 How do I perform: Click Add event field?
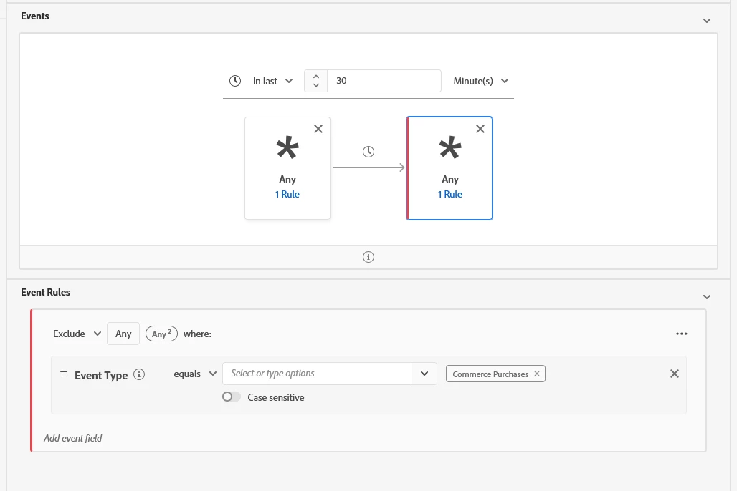click(x=73, y=439)
